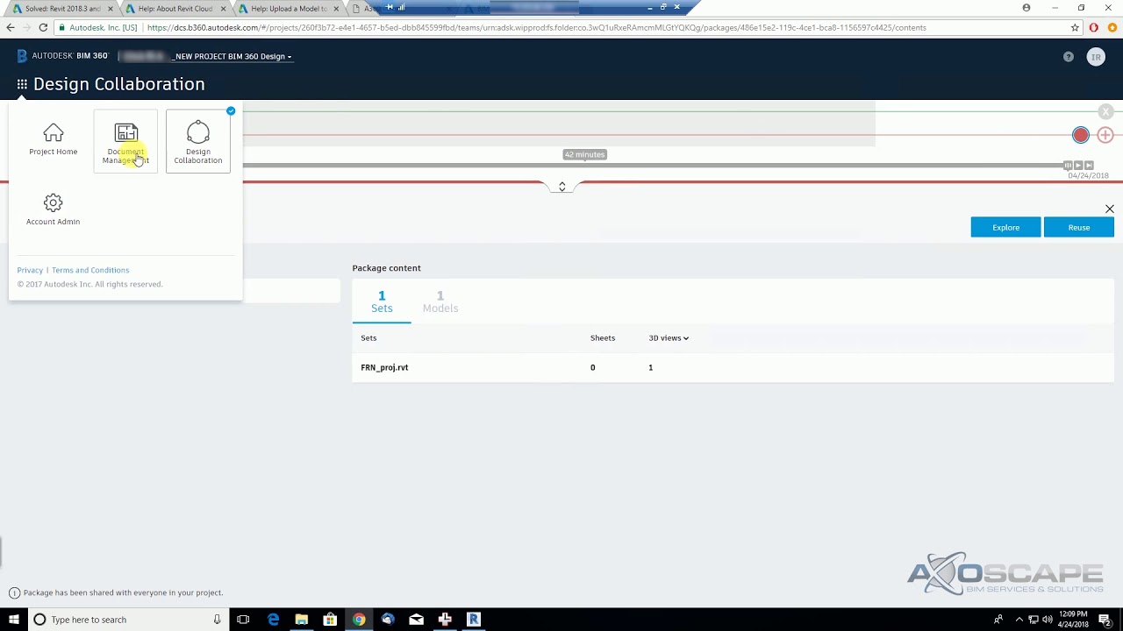Switch to Solved: Revit 2018.3 browser tab

(x=61, y=8)
